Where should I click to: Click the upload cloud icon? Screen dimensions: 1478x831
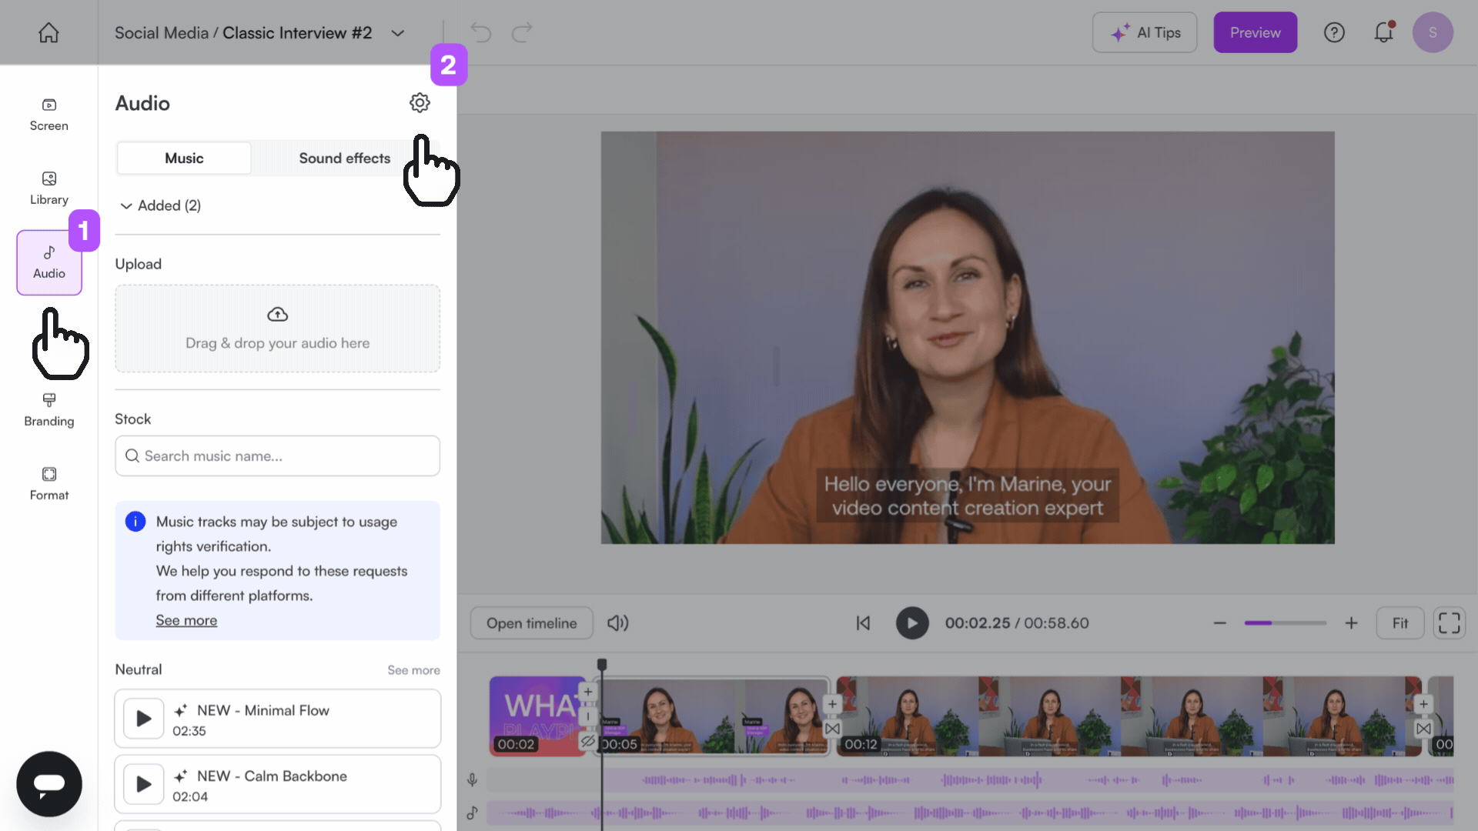click(x=277, y=314)
